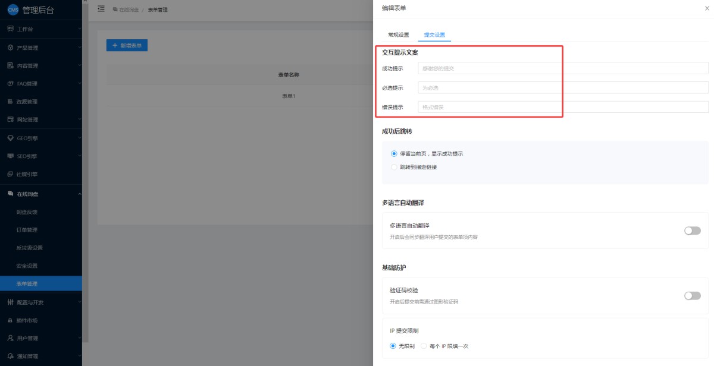Collapse the 在线询盘 menu arrow
714x366 pixels.
click(x=79, y=194)
